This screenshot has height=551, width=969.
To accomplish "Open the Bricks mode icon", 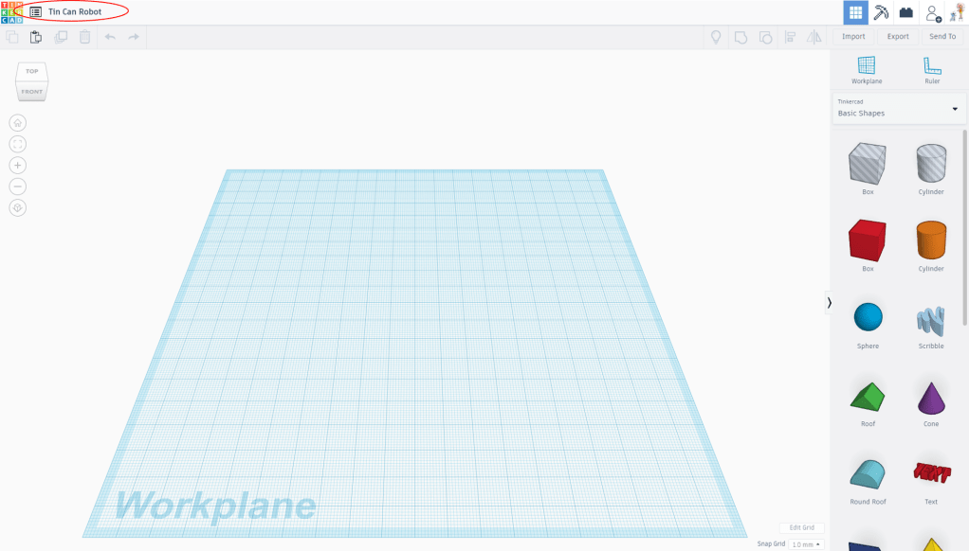I will point(906,12).
